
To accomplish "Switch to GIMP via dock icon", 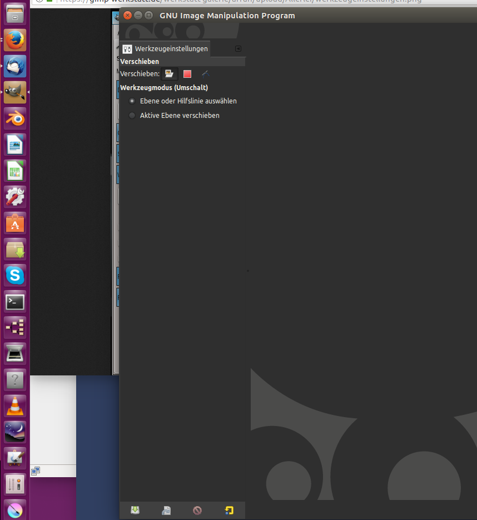I will click(15, 92).
